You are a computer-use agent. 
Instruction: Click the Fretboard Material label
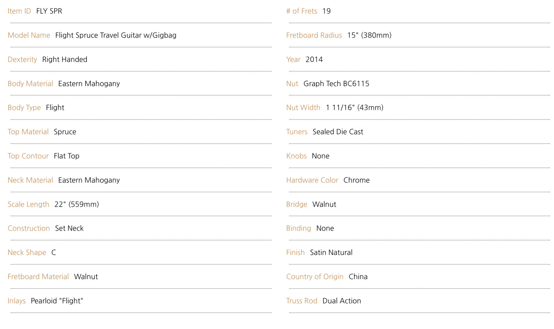pyautogui.click(x=38, y=277)
